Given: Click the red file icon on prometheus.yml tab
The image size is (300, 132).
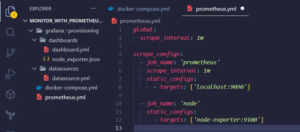Looking at the screenshot, I should pos(189,9).
